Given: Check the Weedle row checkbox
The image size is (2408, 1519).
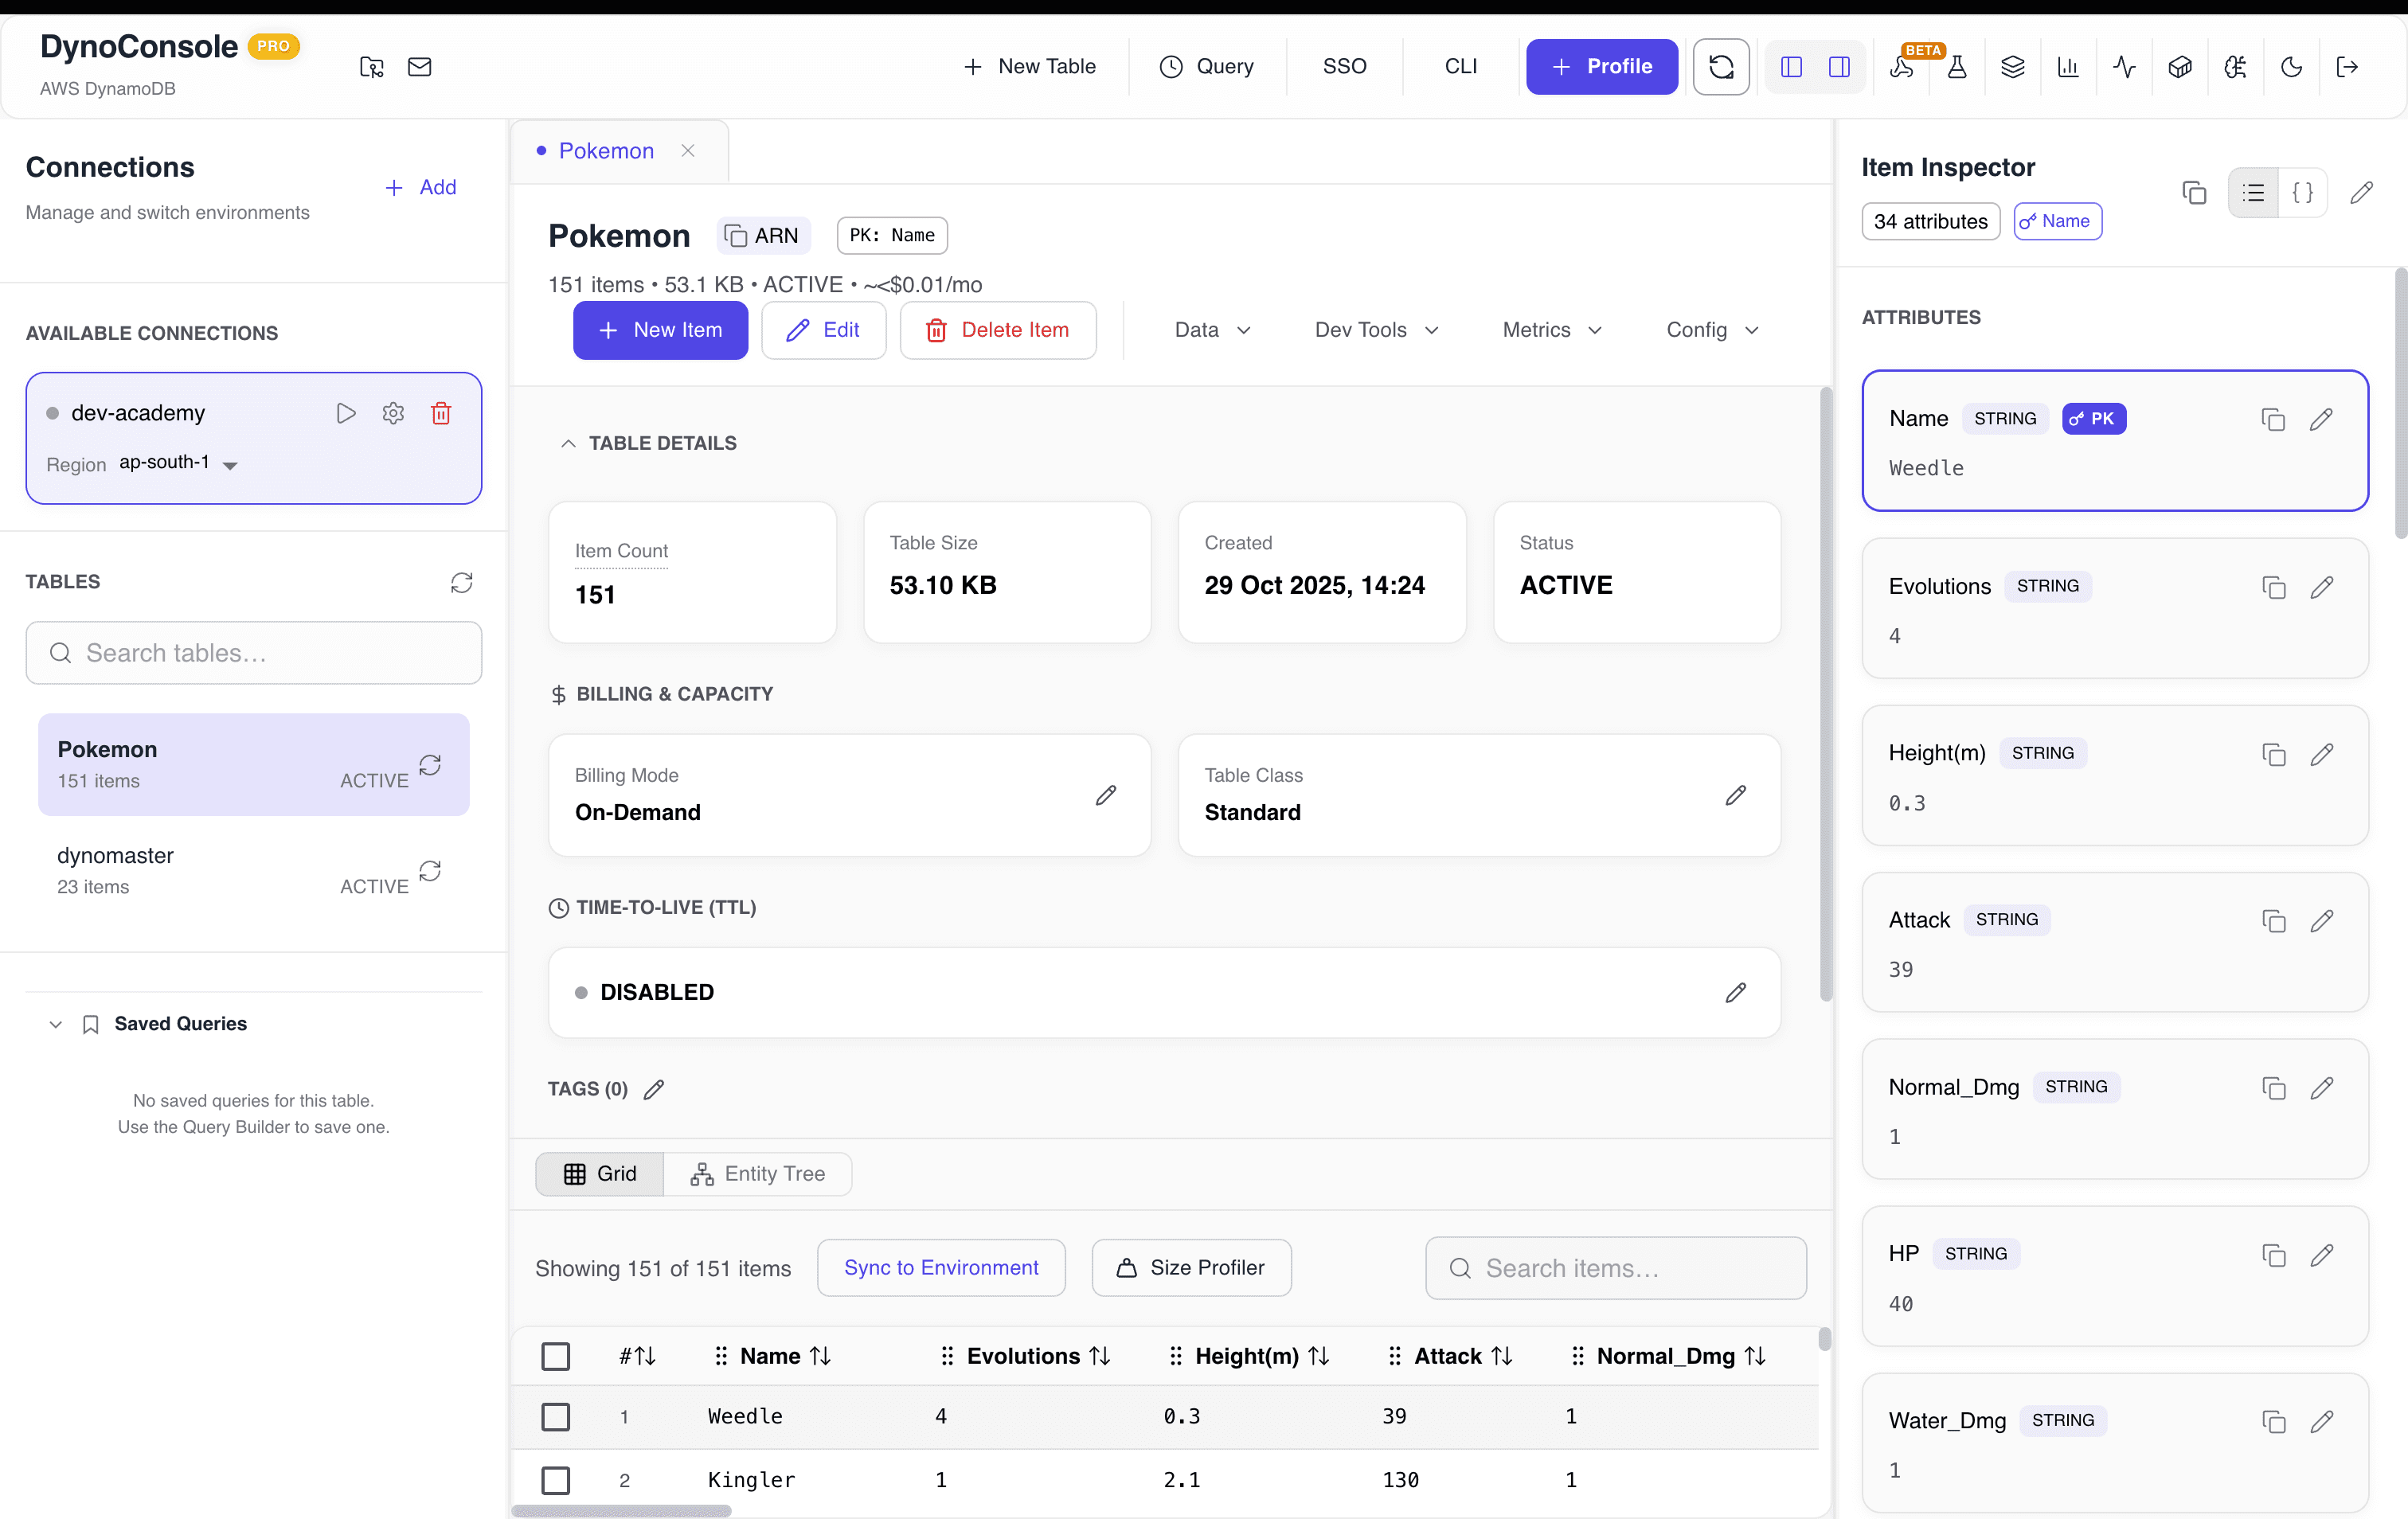Looking at the screenshot, I should pos(556,1417).
